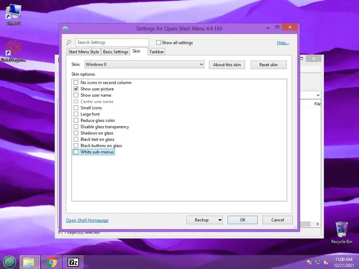Click About this skin button
Screen dimensions: 359x269
click(x=227, y=65)
